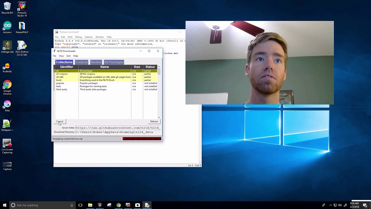Open Notepad++ desktop shortcut
The image size is (371, 209).
[7, 125]
